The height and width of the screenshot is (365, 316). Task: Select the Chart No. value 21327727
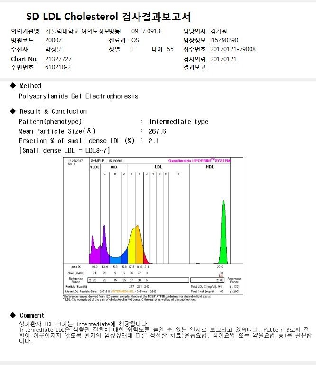point(58,59)
